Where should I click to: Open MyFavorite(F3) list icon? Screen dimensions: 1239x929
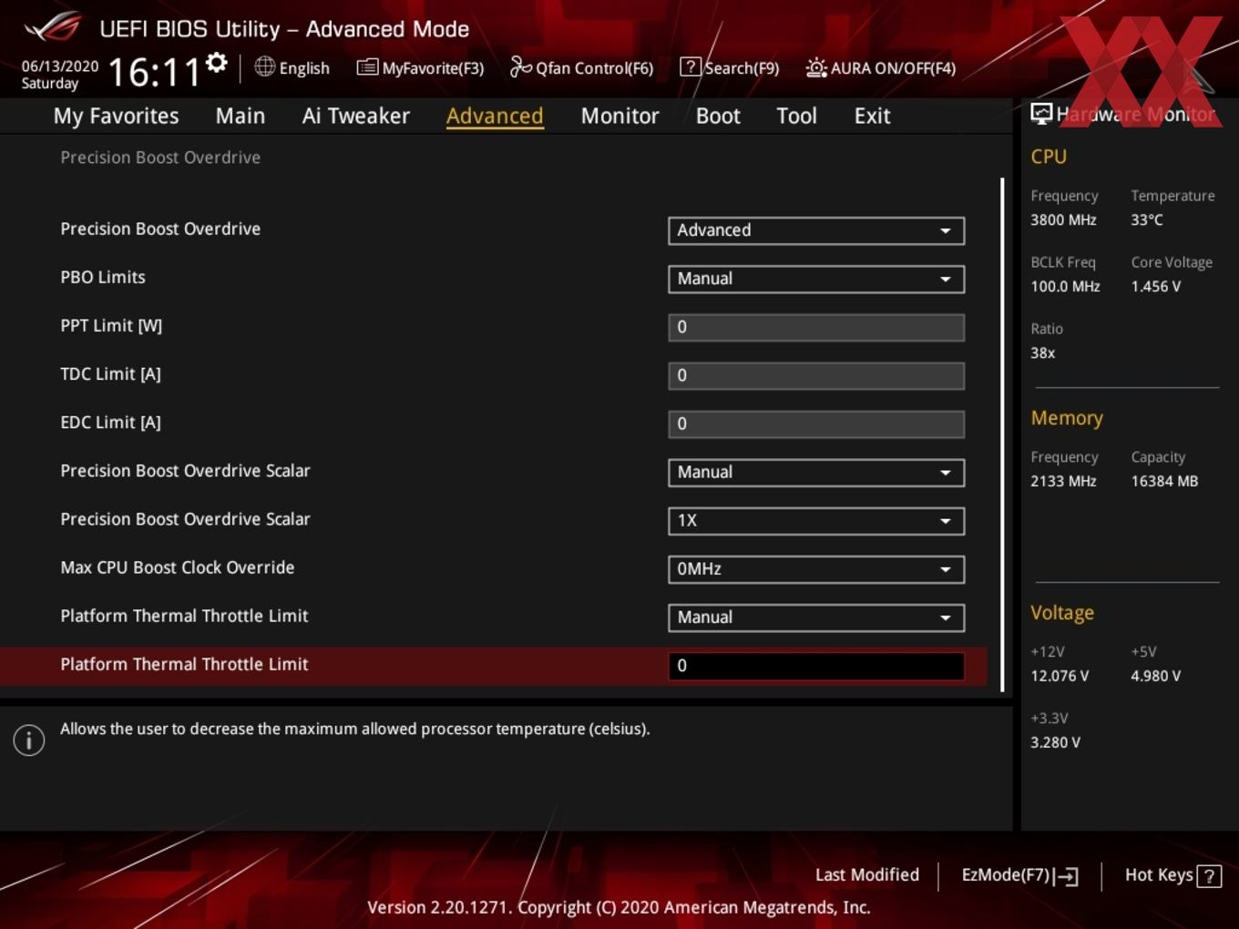[x=367, y=66]
